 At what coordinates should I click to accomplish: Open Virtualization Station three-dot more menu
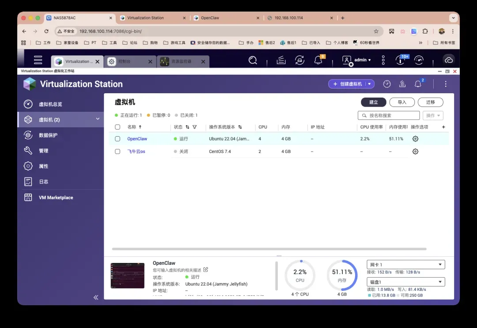(446, 84)
